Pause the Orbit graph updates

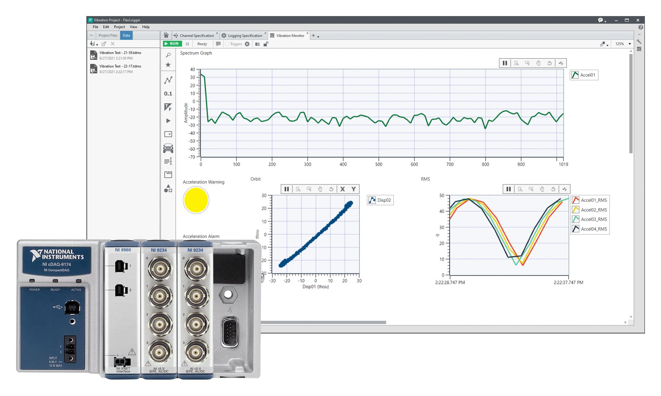point(286,189)
